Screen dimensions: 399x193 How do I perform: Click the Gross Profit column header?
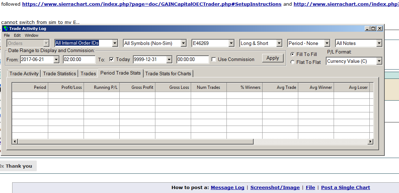[x=138, y=87]
